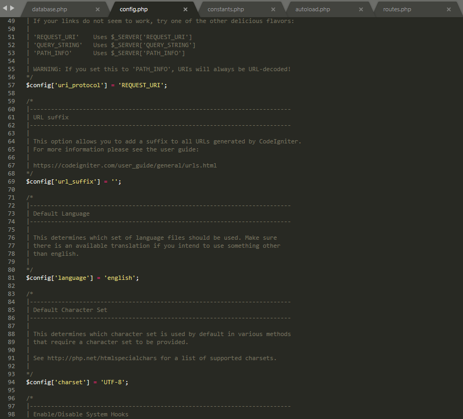Click the left tab scroll arrow
463x419 pixels.
point(5,8)
